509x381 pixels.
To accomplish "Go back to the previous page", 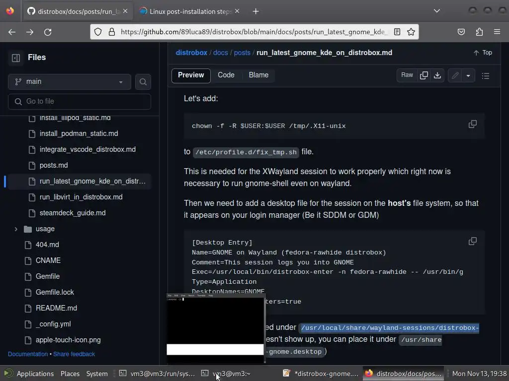I will (12, 32).
